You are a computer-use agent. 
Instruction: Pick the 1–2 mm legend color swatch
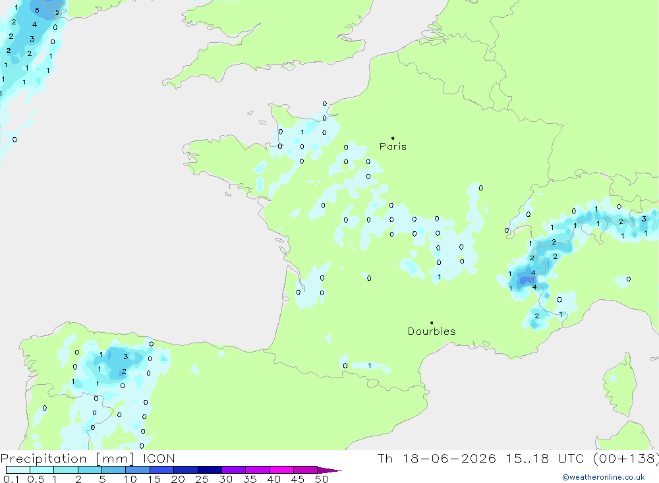(x=66, y=470)
